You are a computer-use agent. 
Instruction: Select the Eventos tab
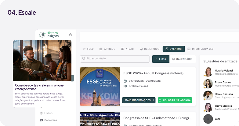174,49
